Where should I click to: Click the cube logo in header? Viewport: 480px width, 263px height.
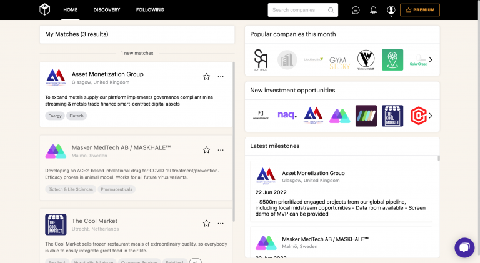45,9
